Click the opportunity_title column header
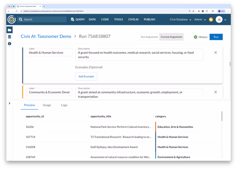 [101, 116]
